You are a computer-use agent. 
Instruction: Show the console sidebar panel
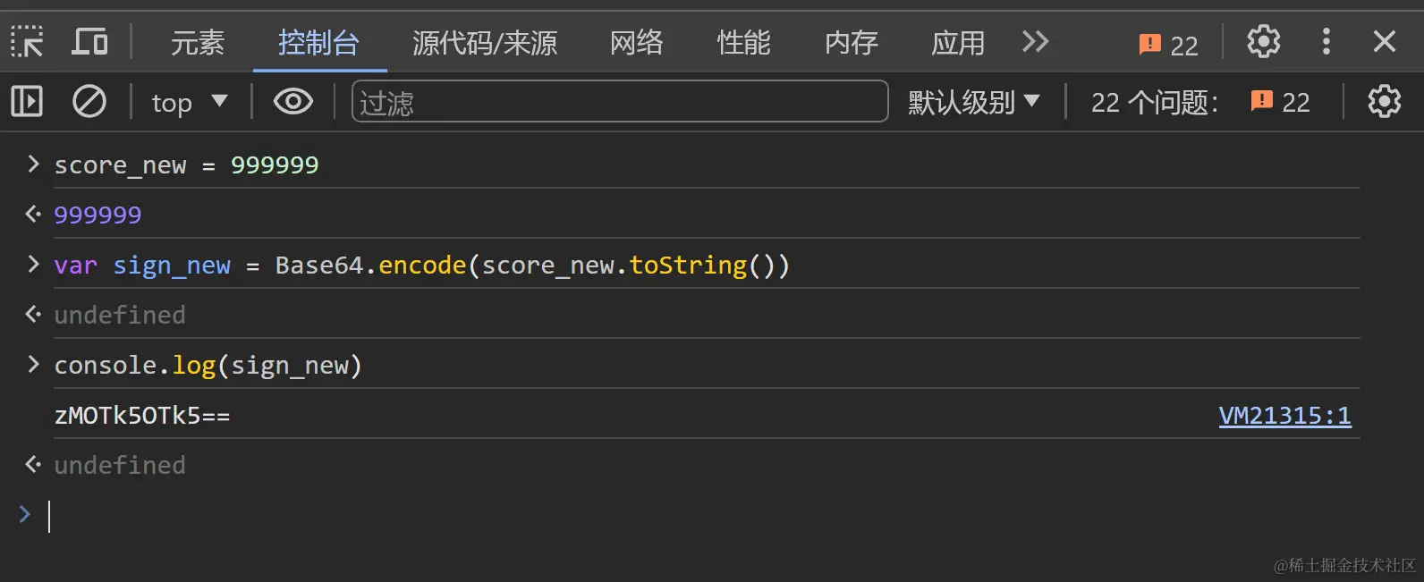pyautogui.click(x=27, y=102)
